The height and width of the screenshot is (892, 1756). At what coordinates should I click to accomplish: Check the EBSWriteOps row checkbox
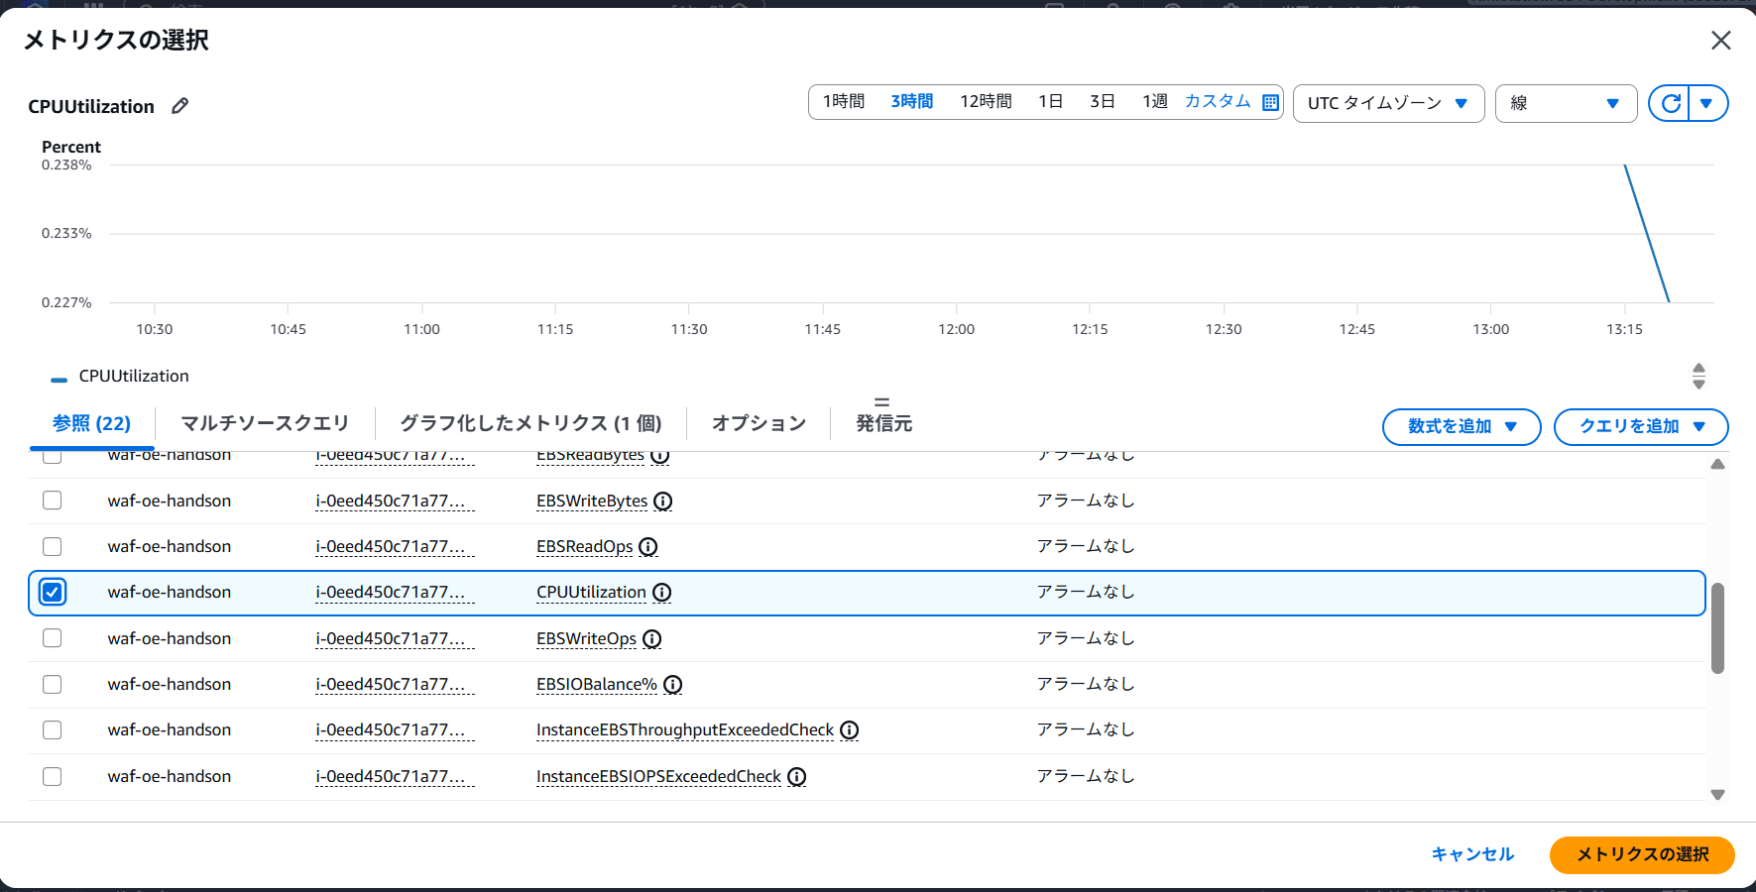tap(53, 638)
